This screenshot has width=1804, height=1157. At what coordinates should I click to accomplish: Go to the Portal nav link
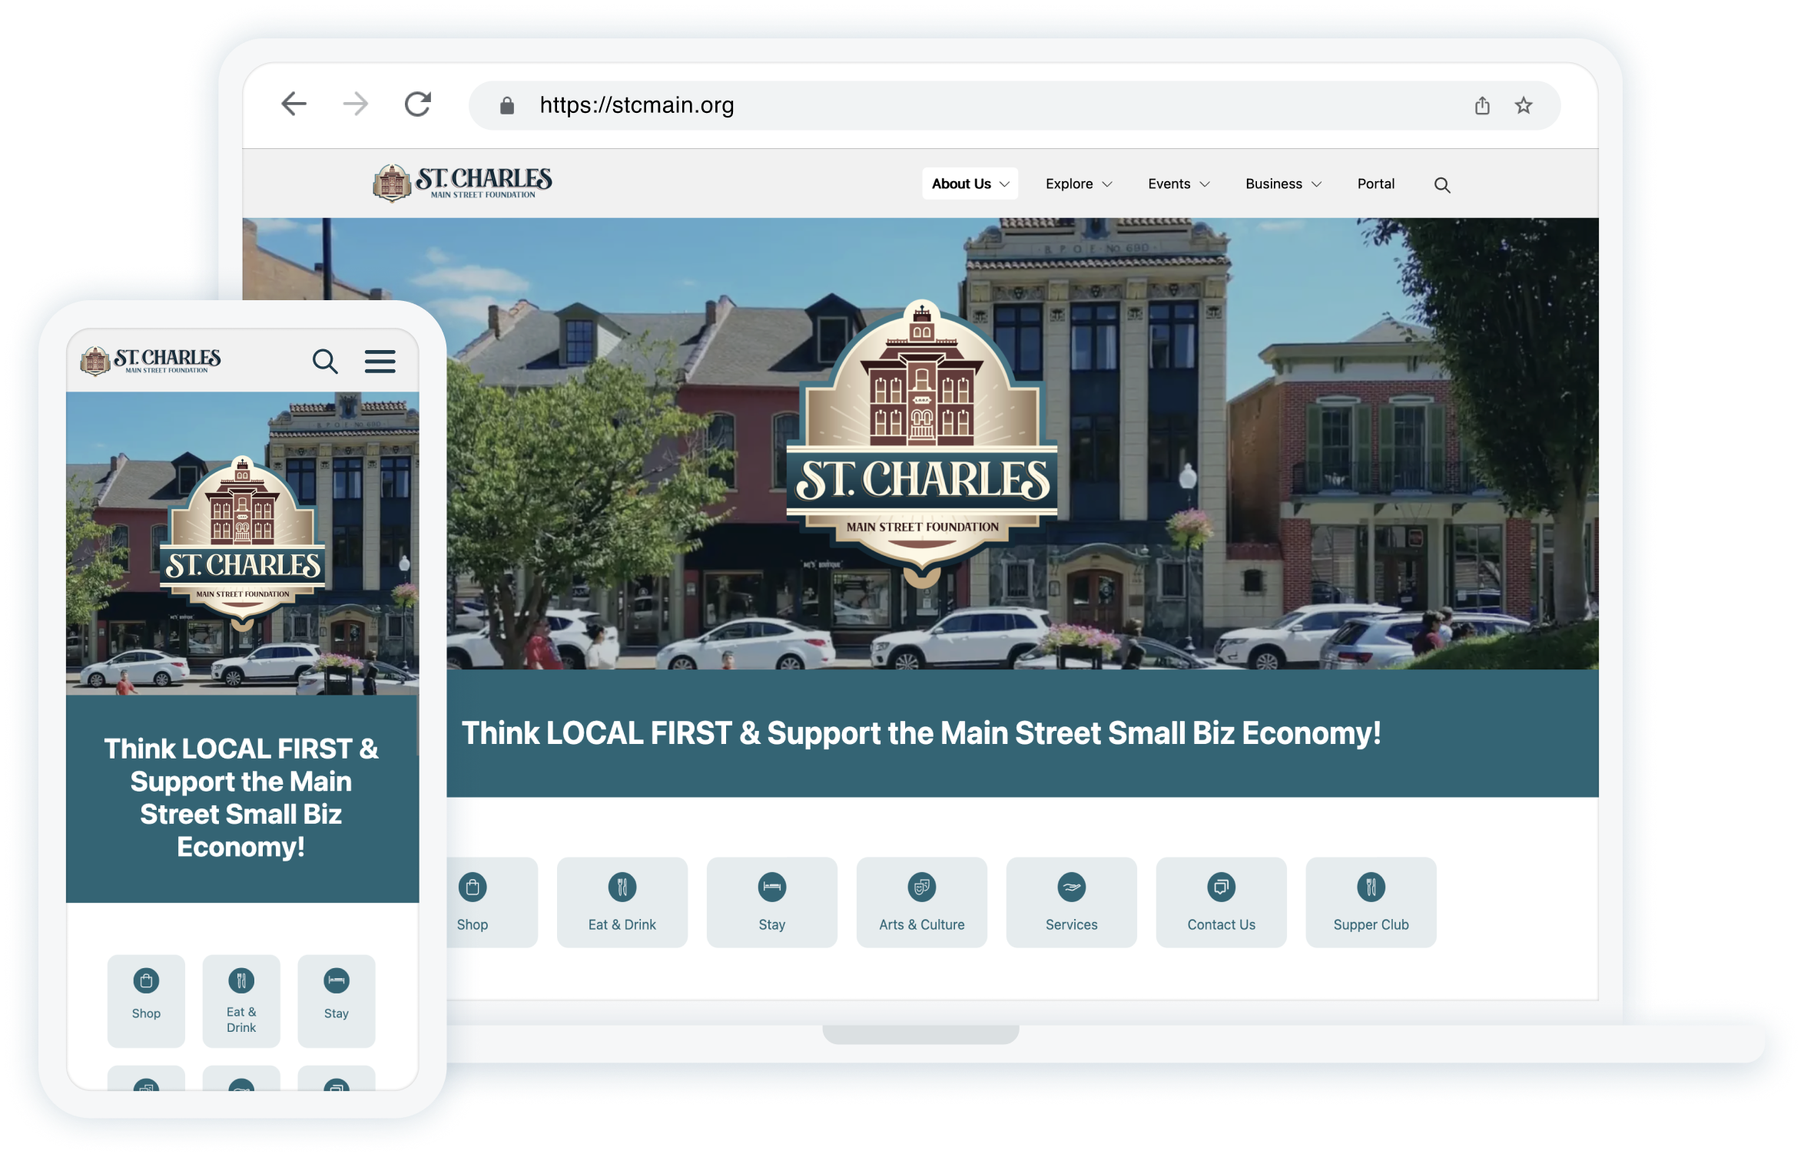(1376, 183)
